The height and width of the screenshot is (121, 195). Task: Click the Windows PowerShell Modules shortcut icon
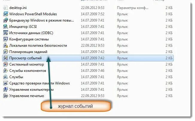pyautogui.click(x=5, y=14)
